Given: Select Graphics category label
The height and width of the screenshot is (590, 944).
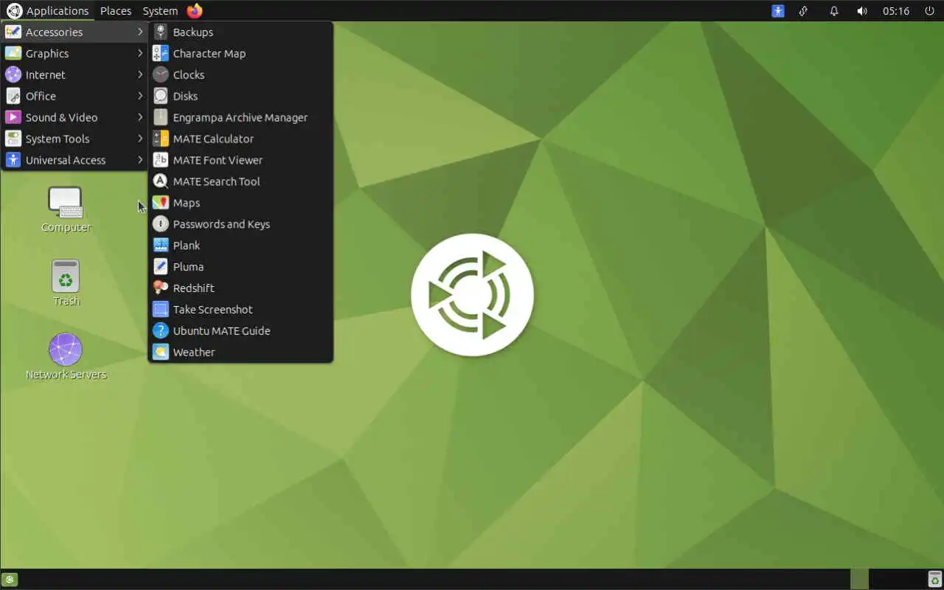Looking at the screenshot, I should (x=47, y=54).
